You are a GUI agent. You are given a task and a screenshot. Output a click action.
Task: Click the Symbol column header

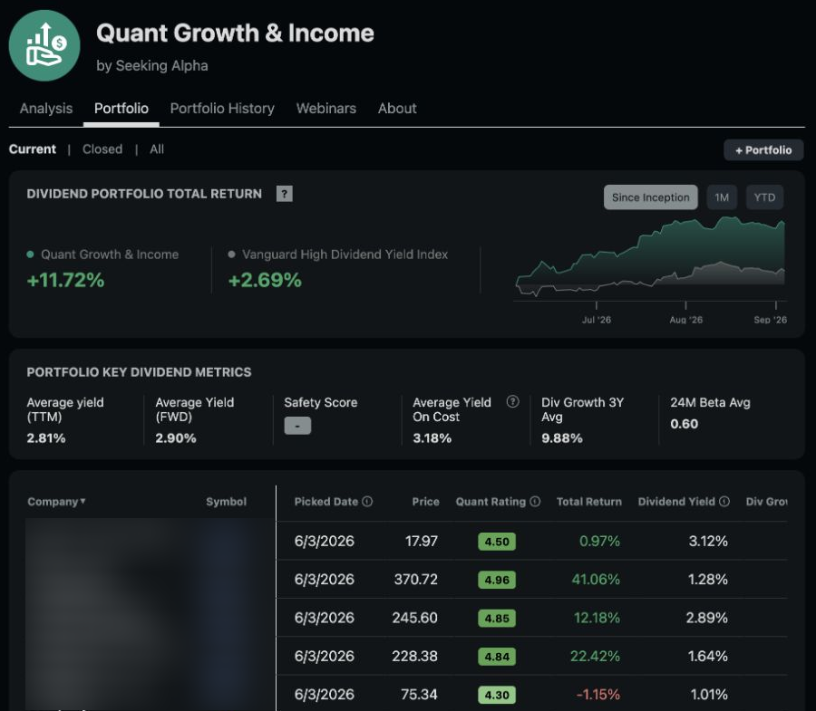[x=226, y=502]
